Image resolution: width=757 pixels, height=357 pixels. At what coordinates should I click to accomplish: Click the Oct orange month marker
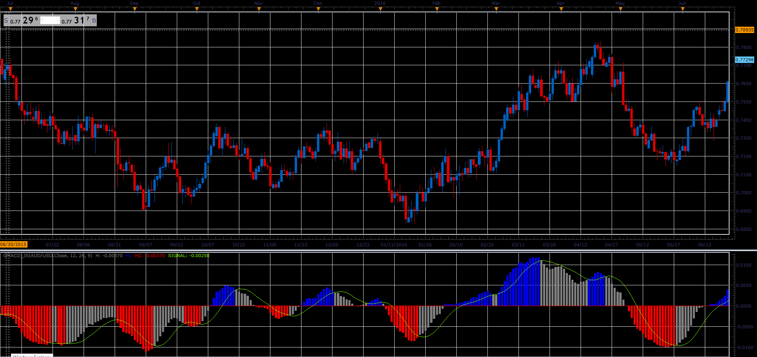tap(197, 8)
